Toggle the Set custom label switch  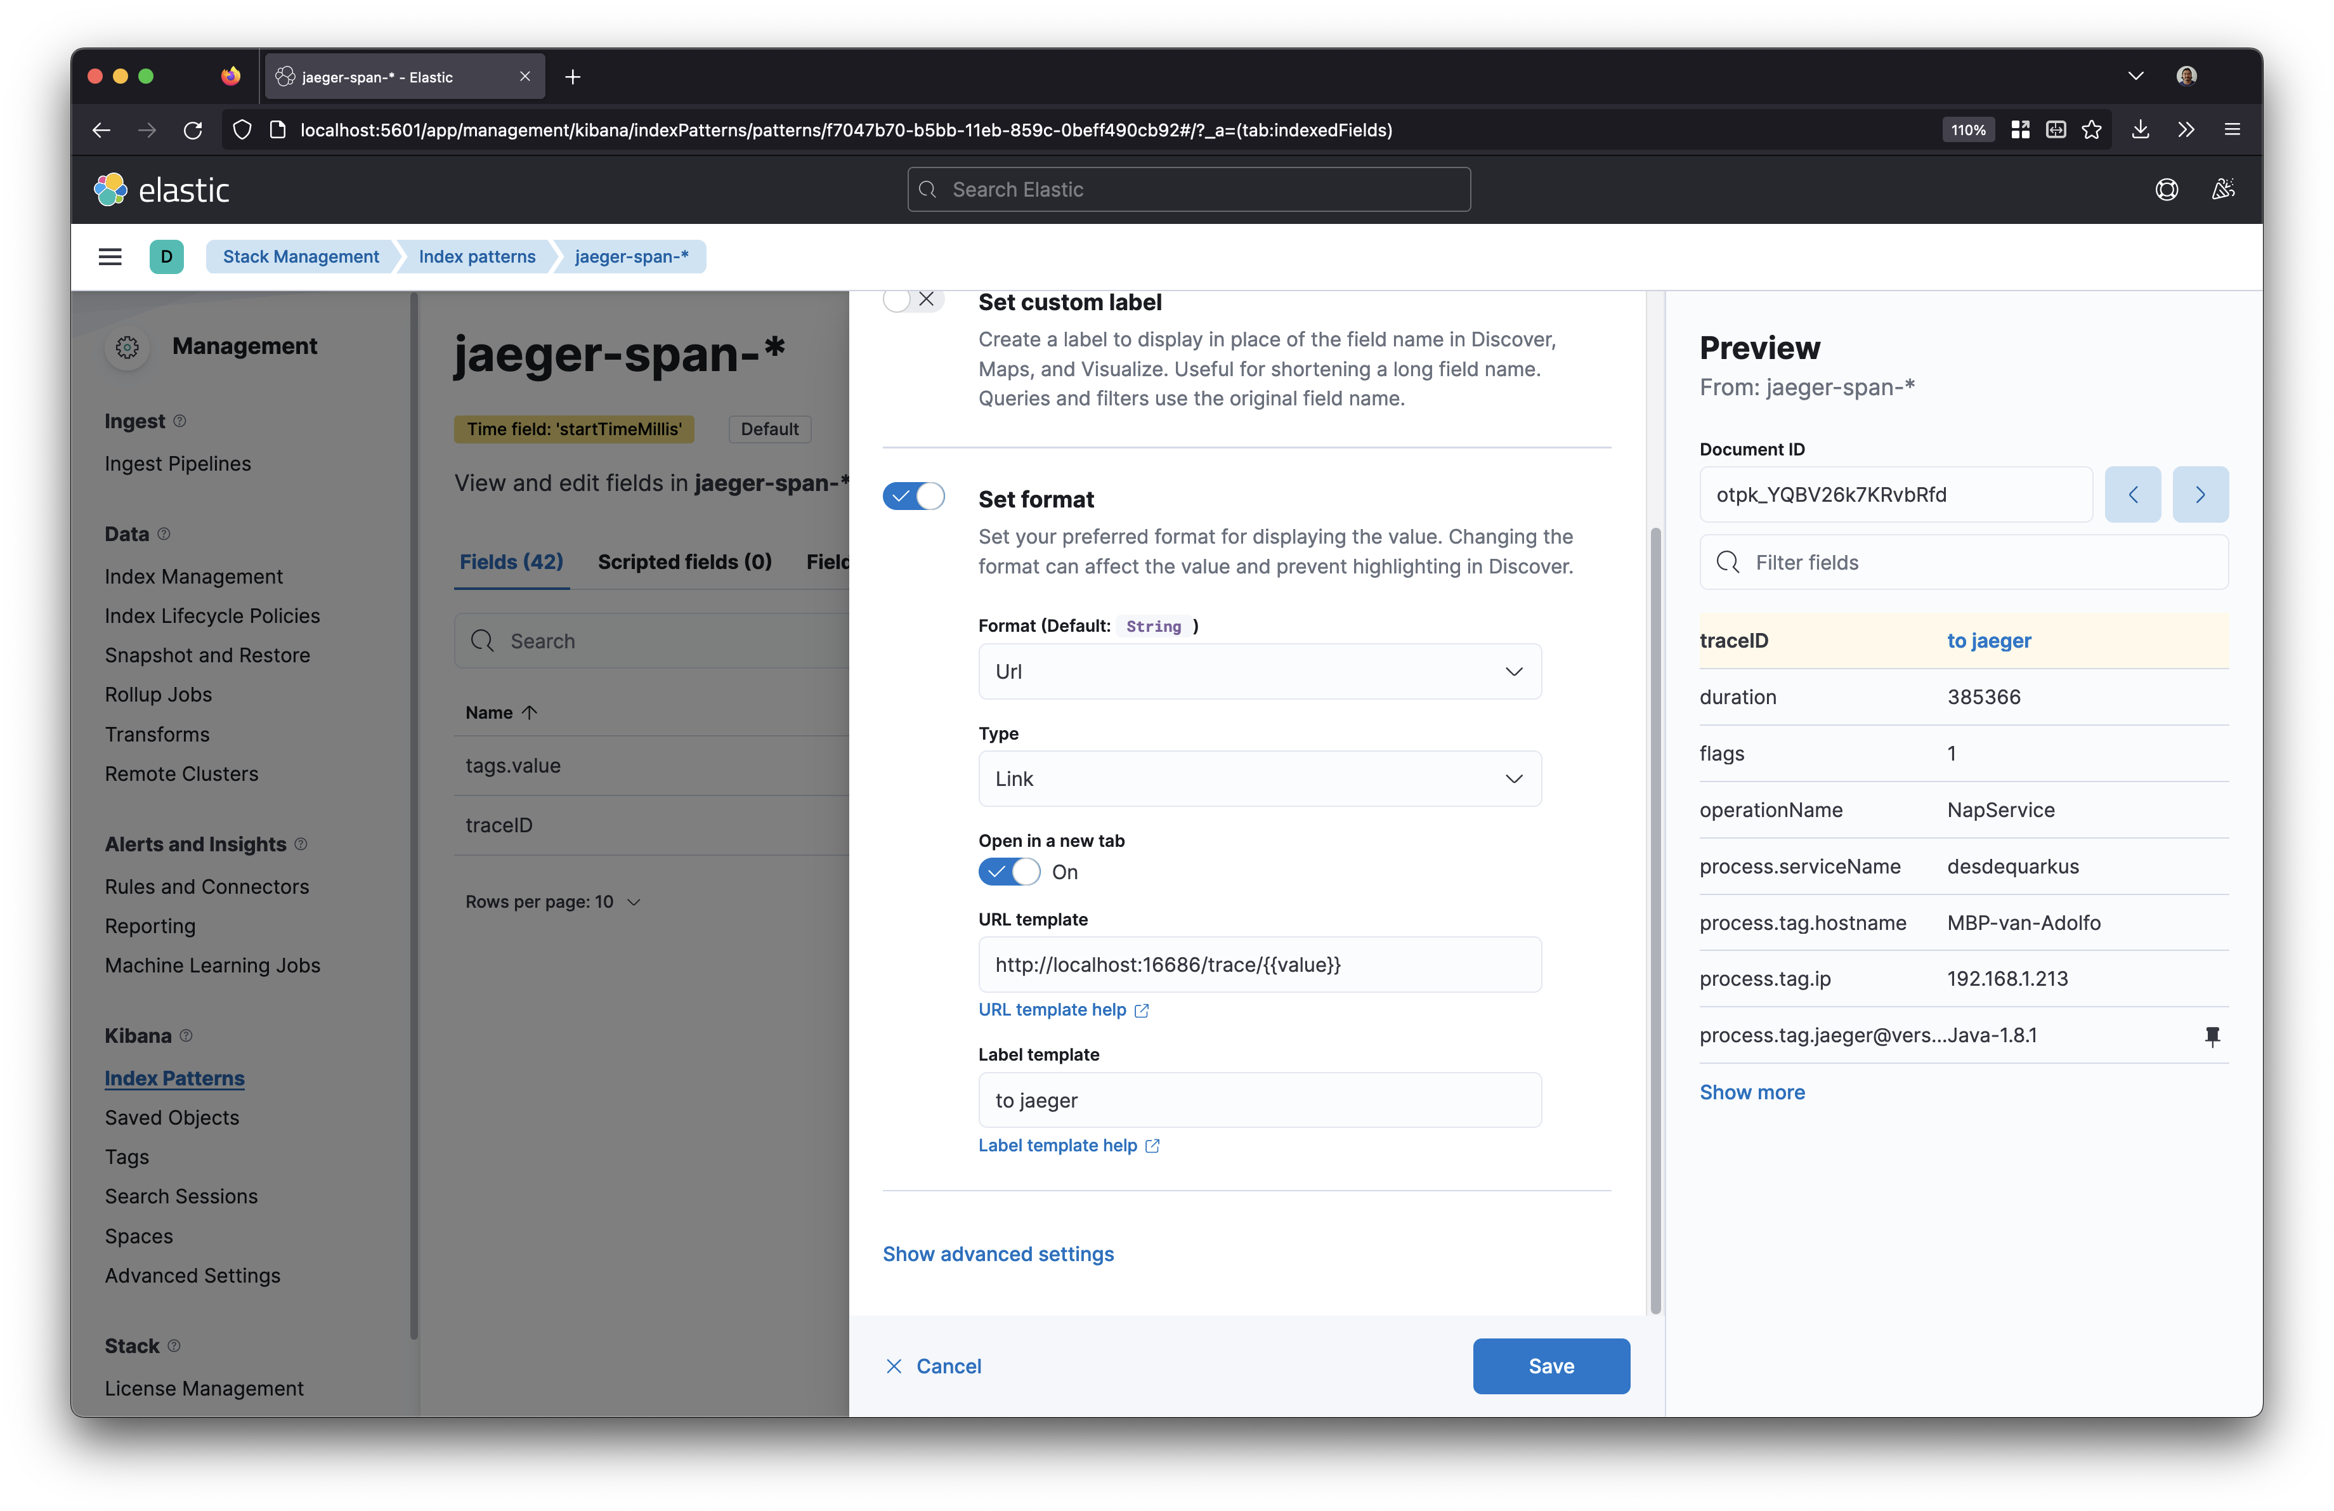click(x=913, y=299)
